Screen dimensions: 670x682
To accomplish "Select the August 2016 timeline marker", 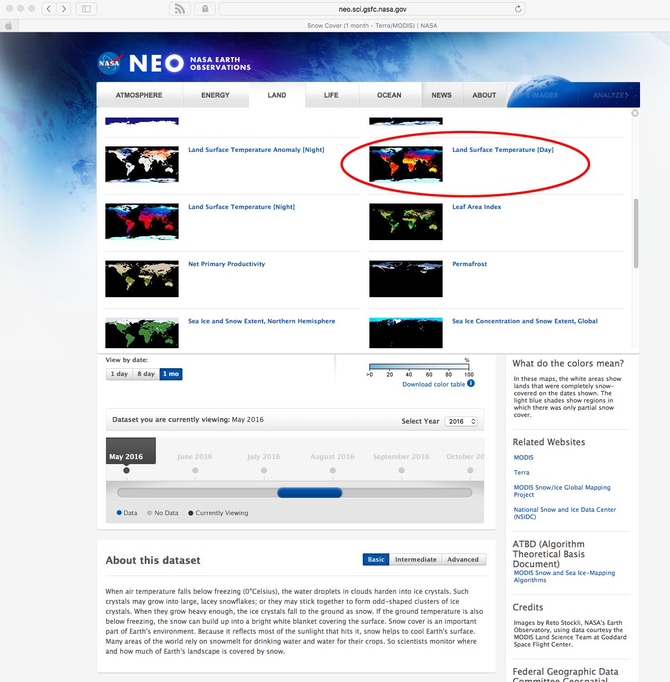I will point(333,470).
